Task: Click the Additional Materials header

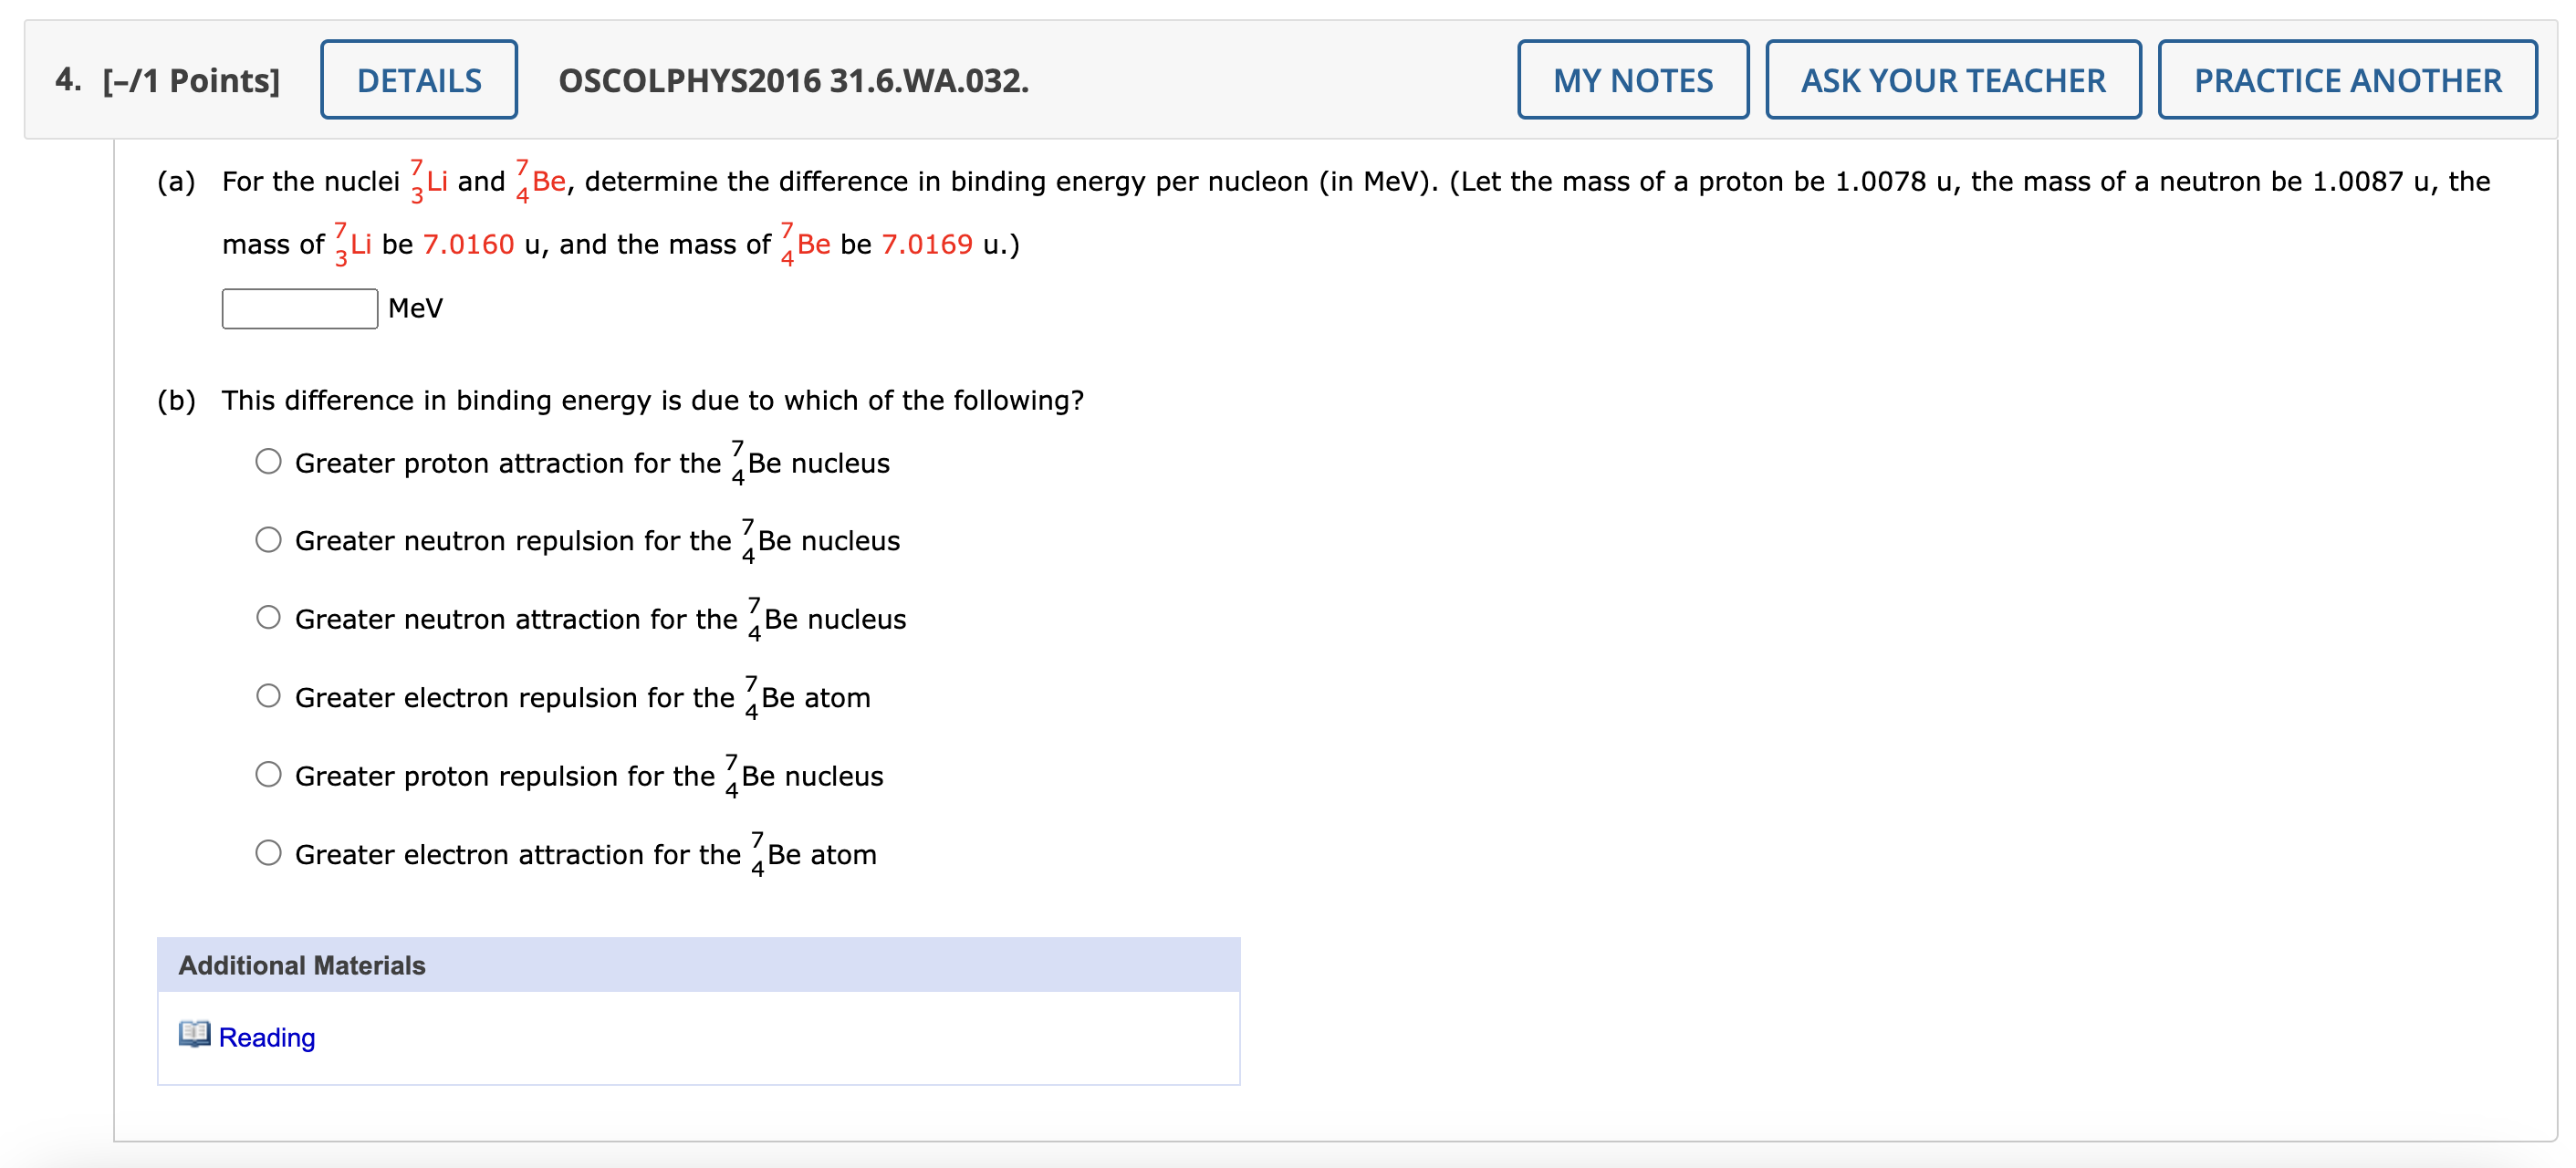Action: click(302, 965)
